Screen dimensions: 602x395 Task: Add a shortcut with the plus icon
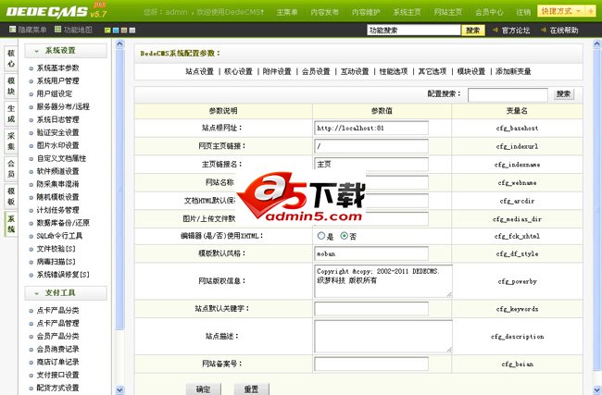pos(590,11)
